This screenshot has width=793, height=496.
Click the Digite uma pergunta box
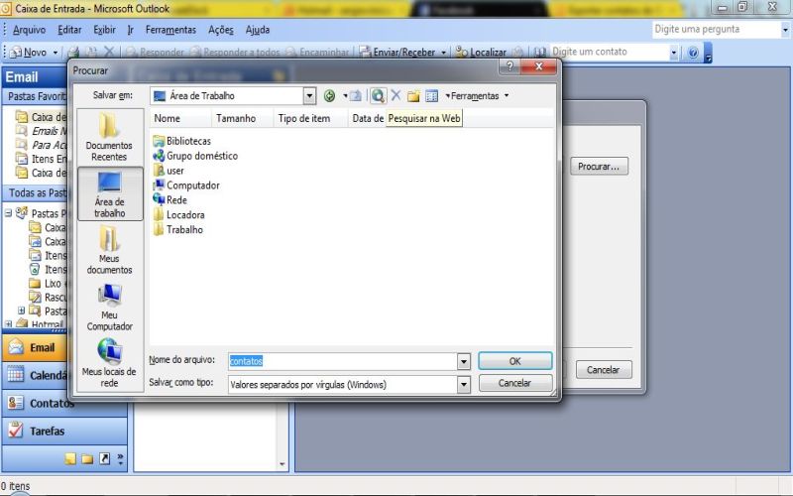(716, 30)
